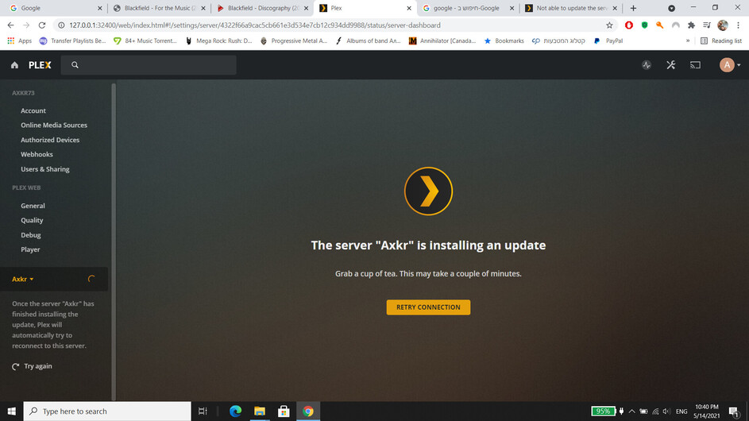Open Chrome profile avatar
Viewport: 749px width, 421px height.
(723, 25)
